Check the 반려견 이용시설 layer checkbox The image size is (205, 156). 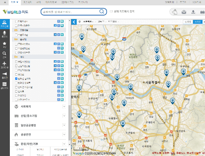[x=16, y=87]
